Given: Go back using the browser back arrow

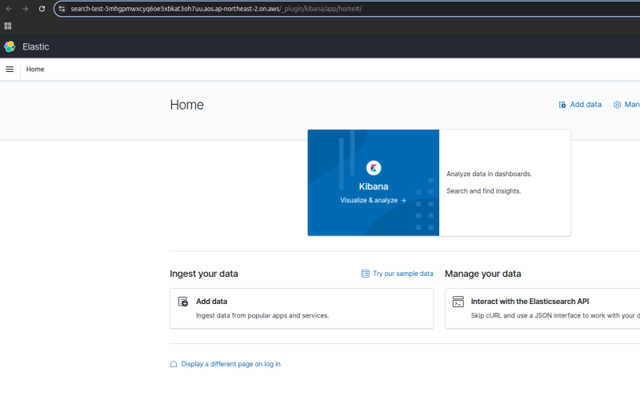Looking at the screenshot, I should click(x=8, y=9).
